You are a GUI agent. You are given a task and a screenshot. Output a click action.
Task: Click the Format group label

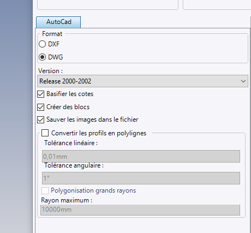52,34
